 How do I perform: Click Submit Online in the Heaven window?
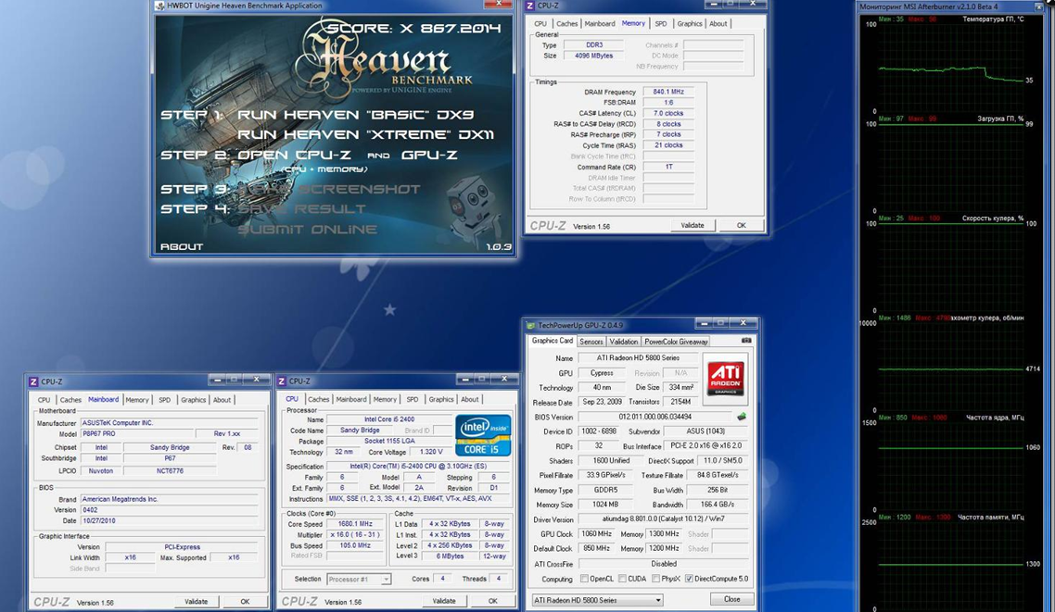click(x=308, y=229)
